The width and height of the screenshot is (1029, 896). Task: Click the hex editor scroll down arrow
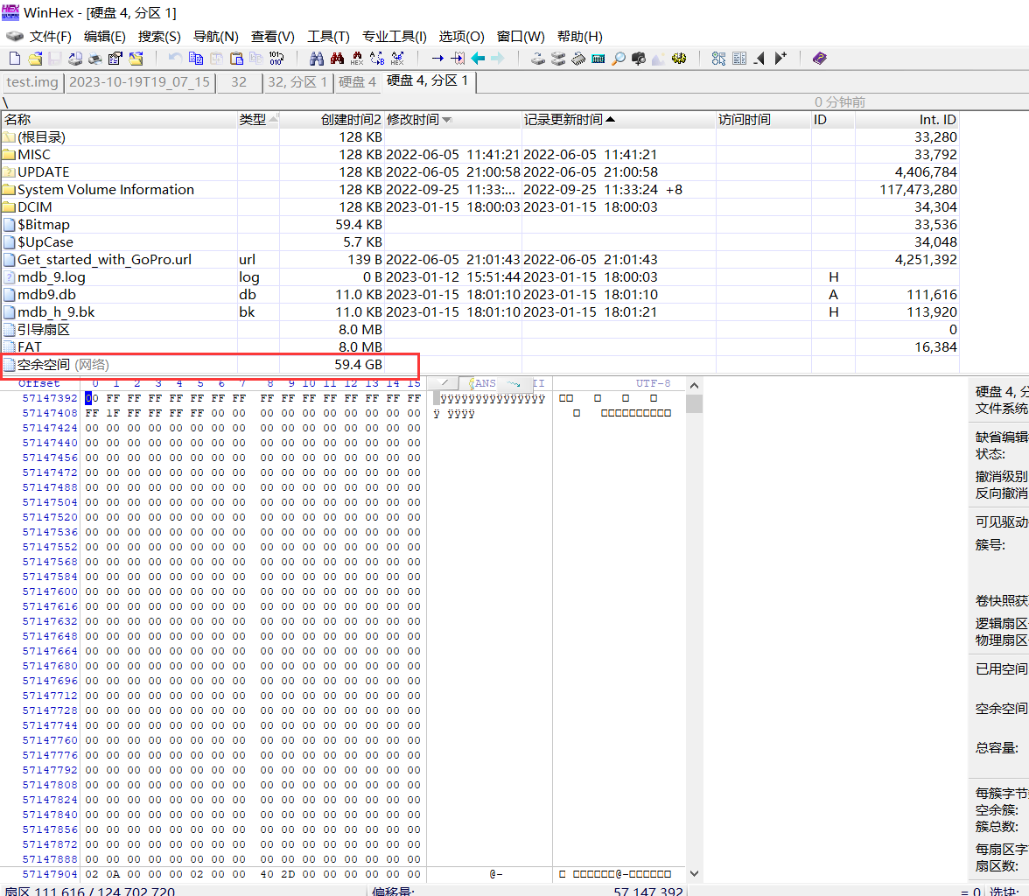pyautogui.click(x=695, y=873)
